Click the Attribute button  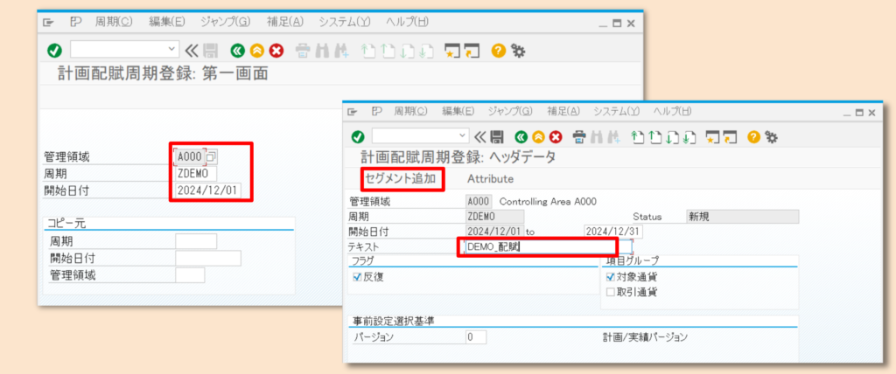pos(490,179)
